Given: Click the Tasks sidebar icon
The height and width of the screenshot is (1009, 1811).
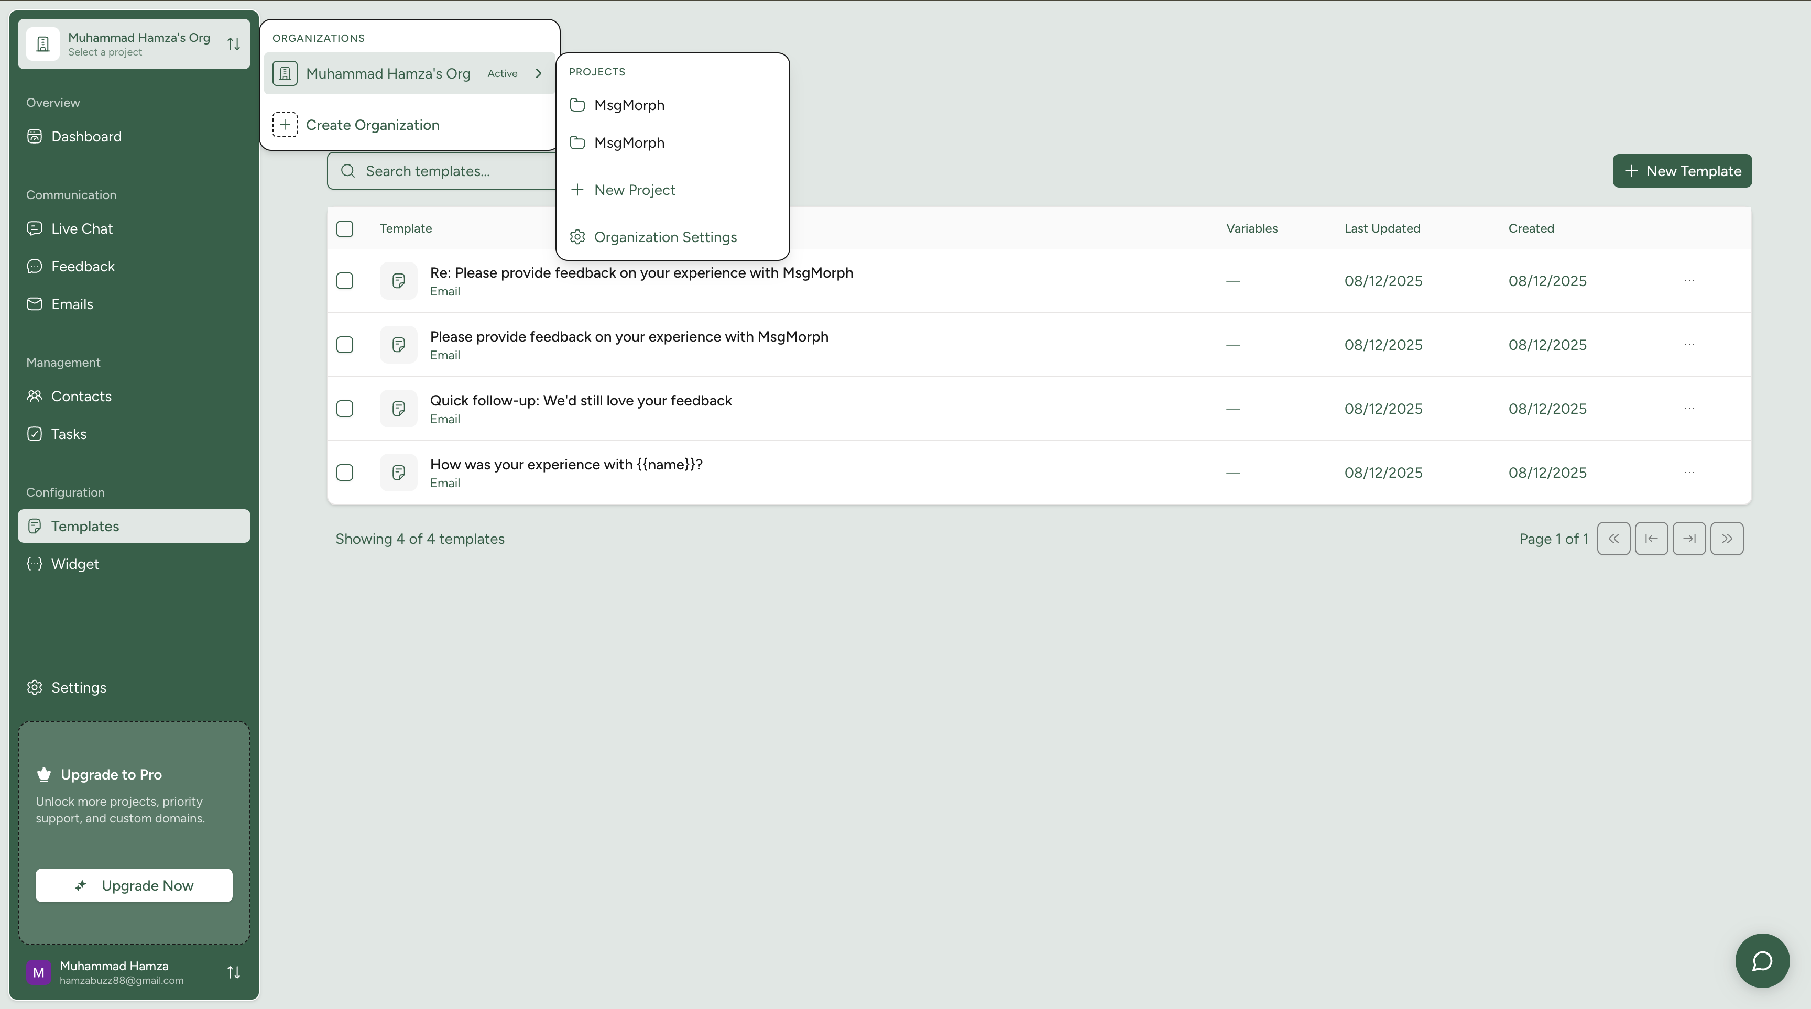Looking at the screenshot, I should [35, 434].
